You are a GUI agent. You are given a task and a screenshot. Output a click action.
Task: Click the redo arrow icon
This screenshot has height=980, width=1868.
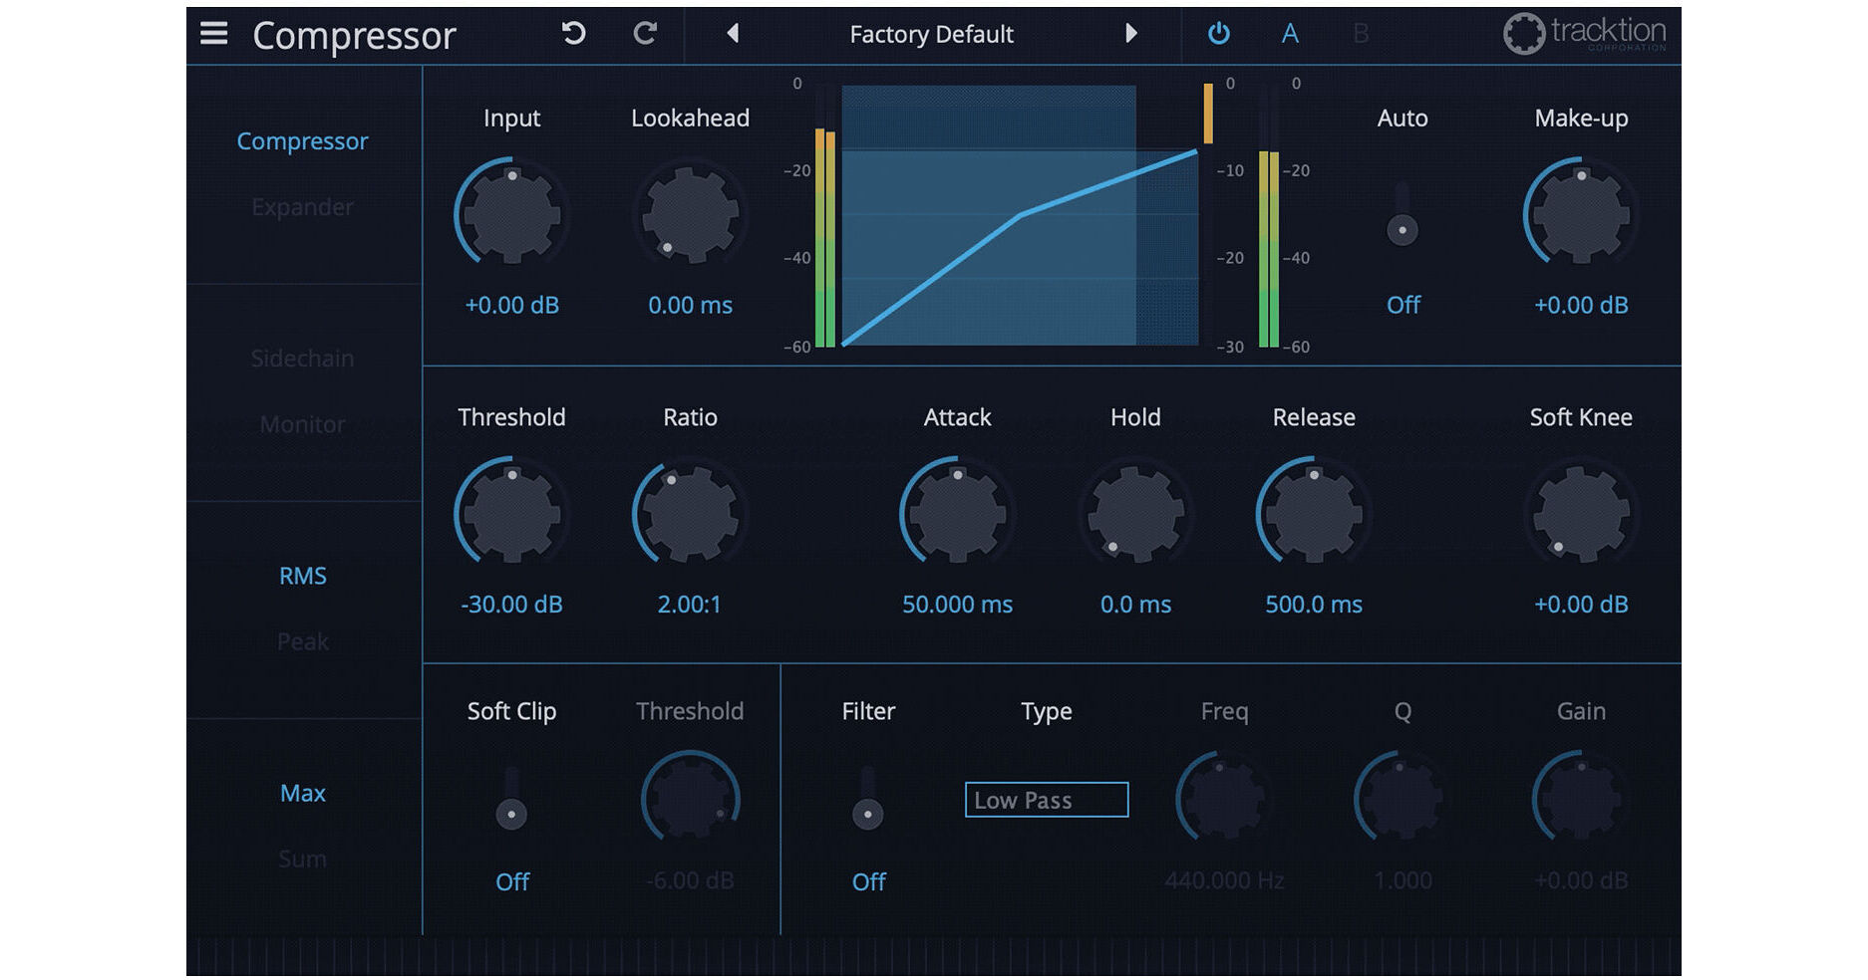click(646, 33)
